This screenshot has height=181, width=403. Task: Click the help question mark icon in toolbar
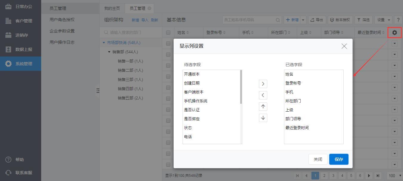[398, 20]
